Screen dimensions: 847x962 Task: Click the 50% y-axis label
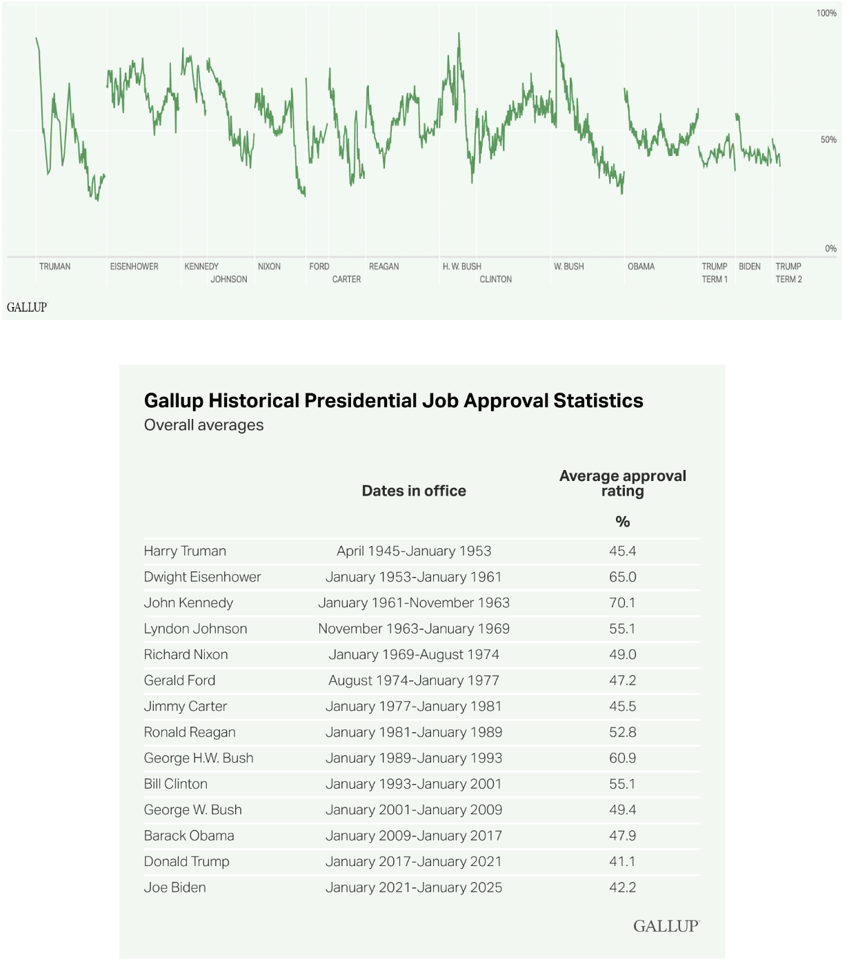pyautogui.click(x=828, y=139)
